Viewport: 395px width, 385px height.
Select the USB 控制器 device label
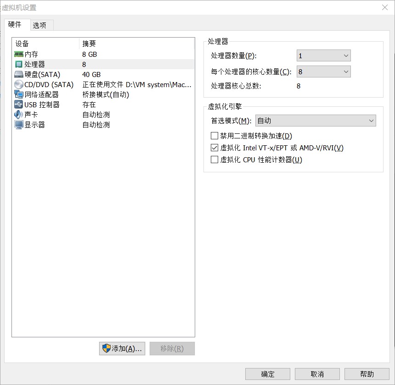tap(42, 104)
